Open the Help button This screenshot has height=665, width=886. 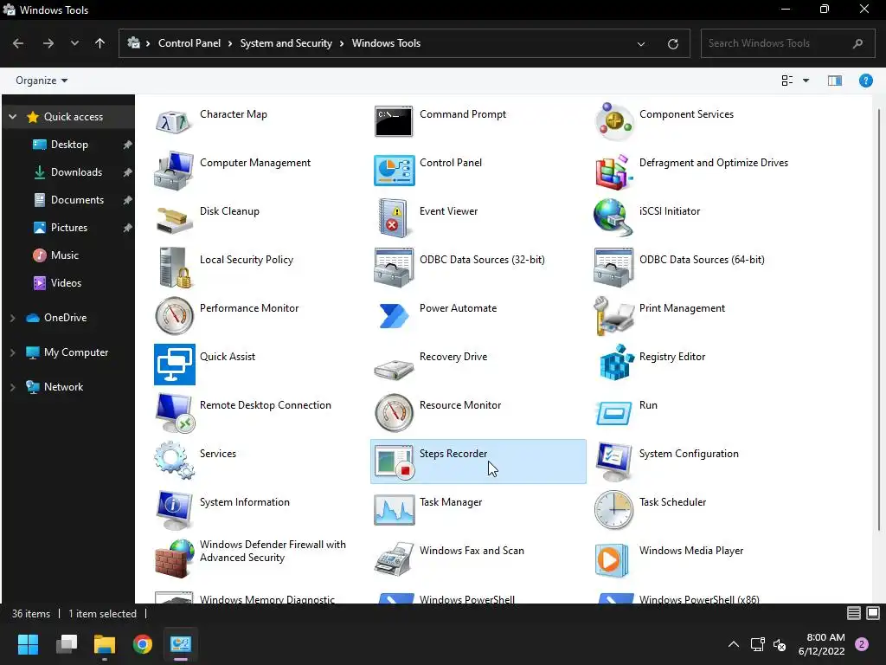(865, 81)
